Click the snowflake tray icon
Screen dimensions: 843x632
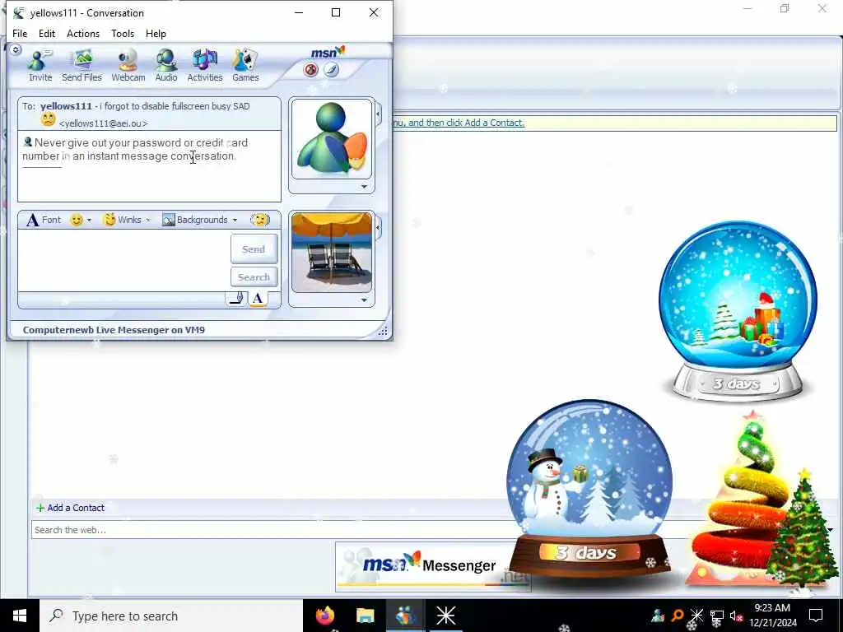pyautogui.click(x=696, y=616)
